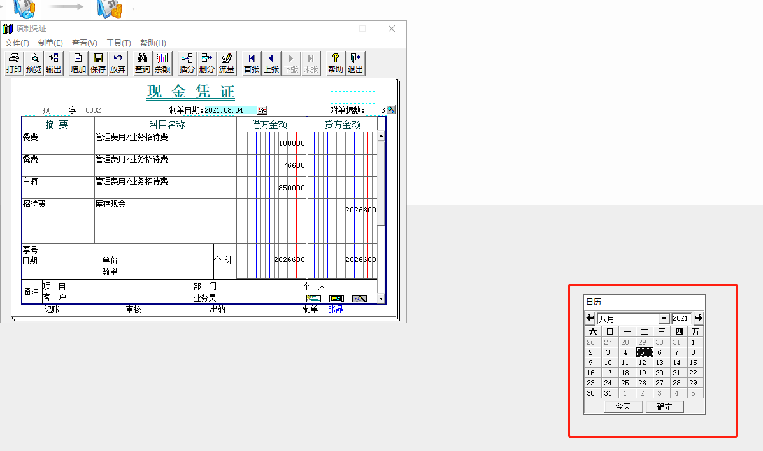Click the preparer name 张晶
Viewport: 763px width, 451px height.
tap(336, 309)
